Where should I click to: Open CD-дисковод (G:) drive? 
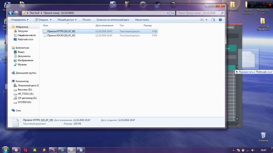[27, 98]
